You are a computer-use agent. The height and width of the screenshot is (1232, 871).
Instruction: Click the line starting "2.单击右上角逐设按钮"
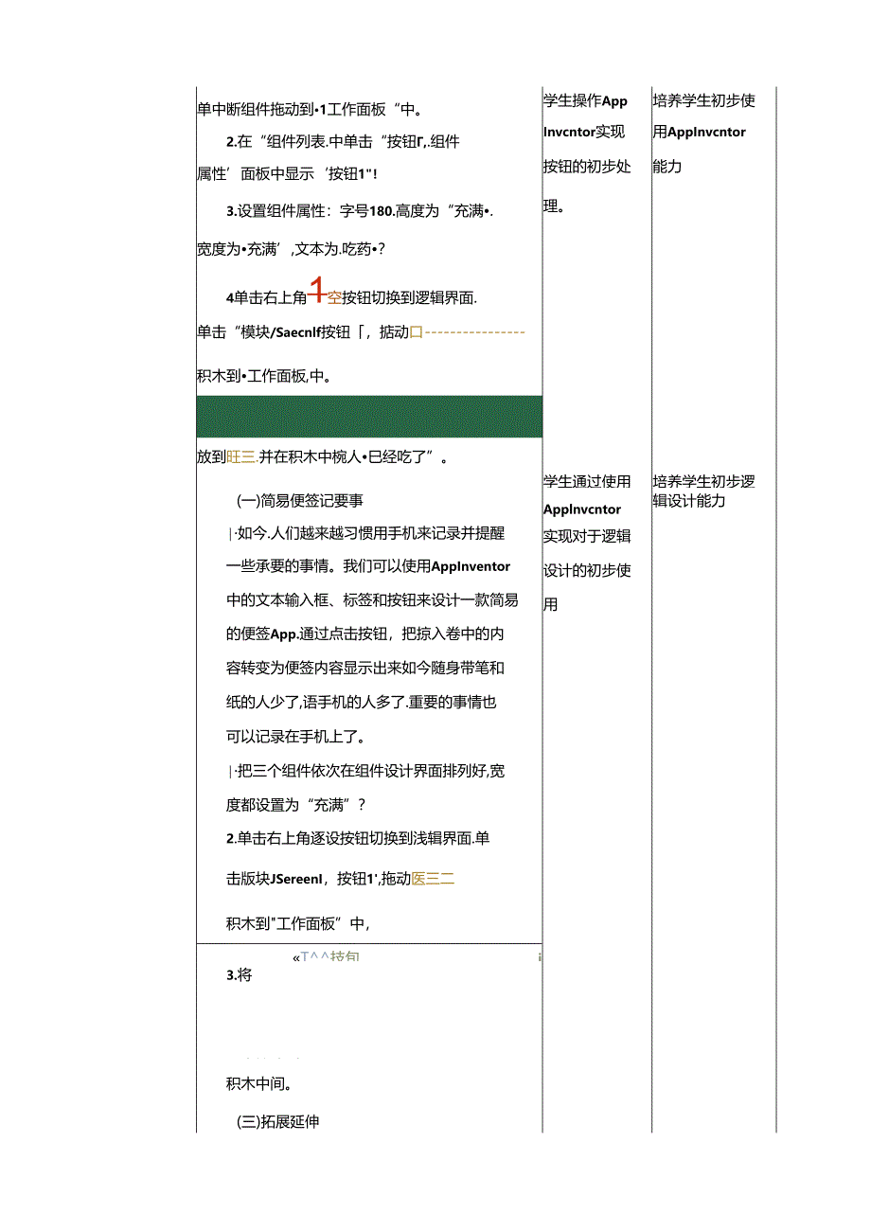click(357, 839)
